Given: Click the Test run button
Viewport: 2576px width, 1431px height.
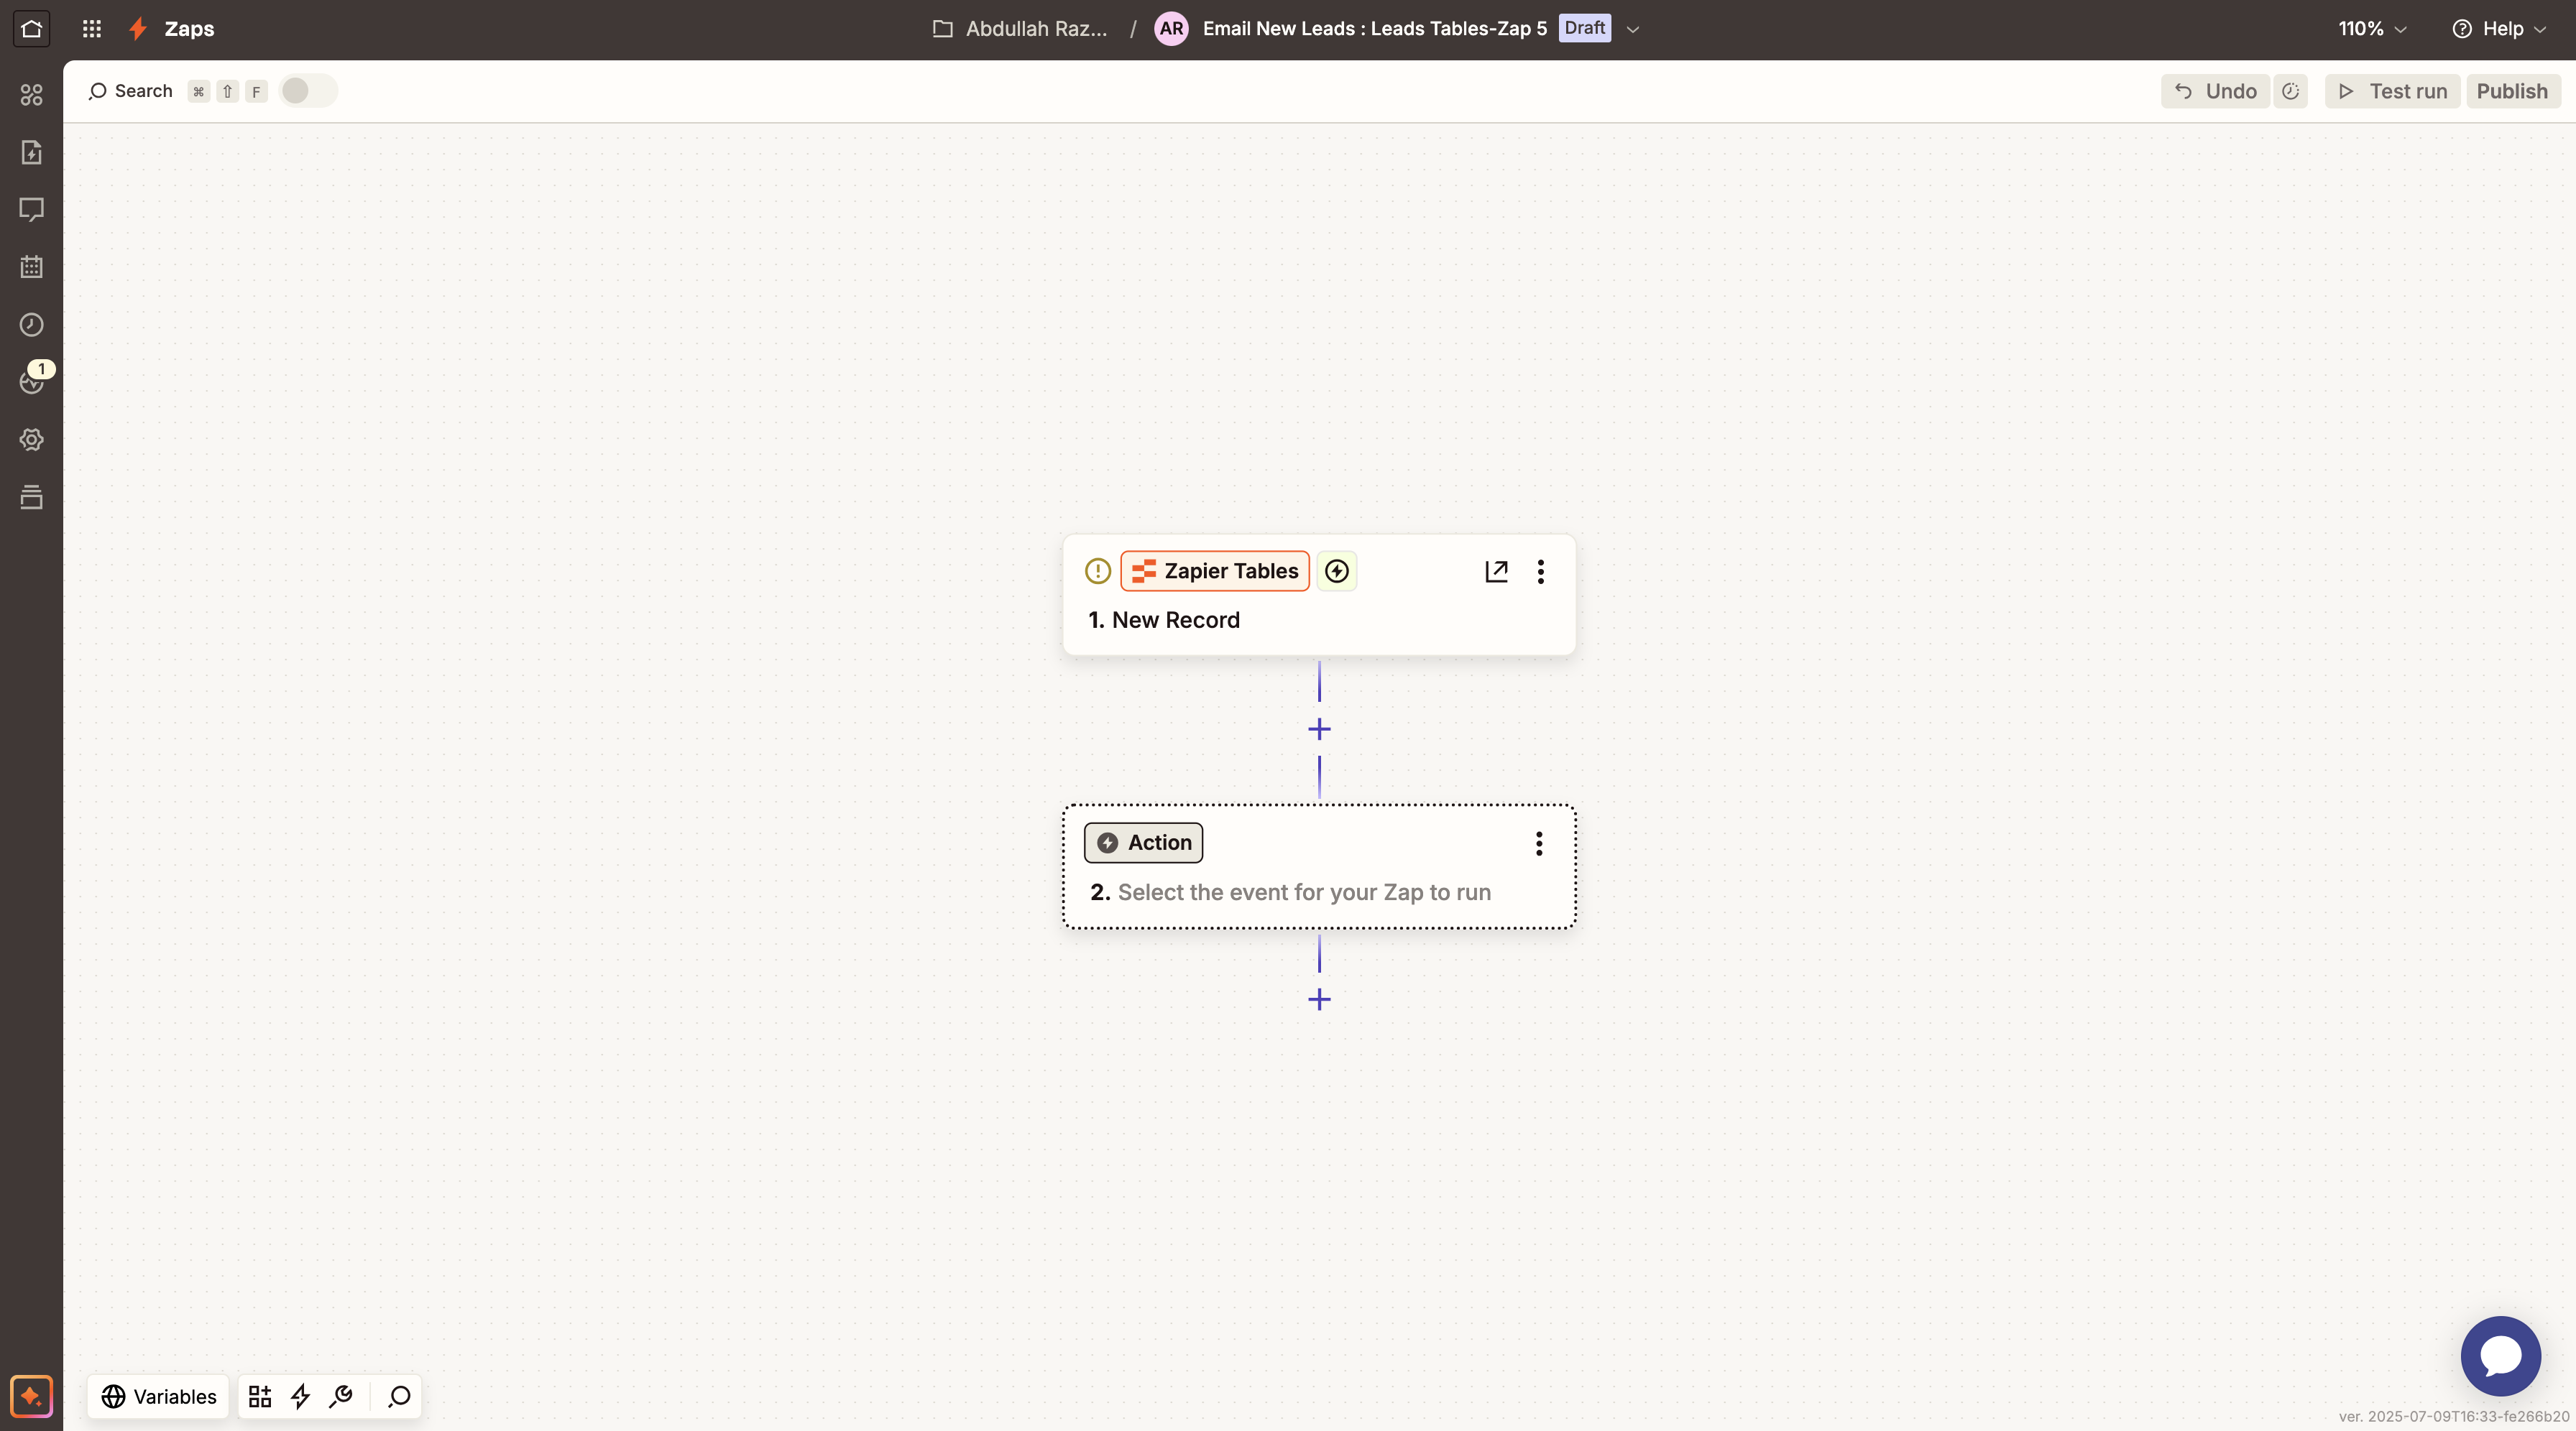Looking at the screenshot, I should 2392,91.
